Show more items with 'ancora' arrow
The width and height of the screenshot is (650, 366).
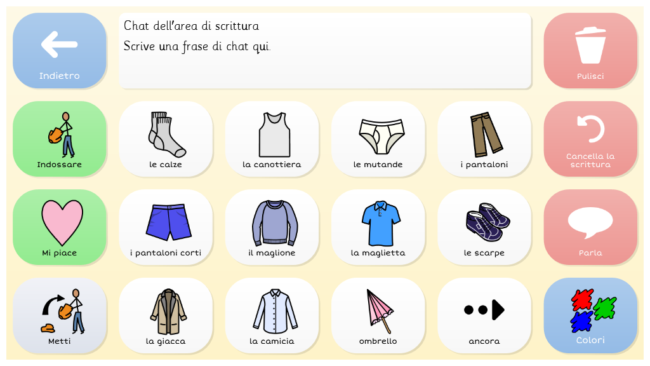484,316
